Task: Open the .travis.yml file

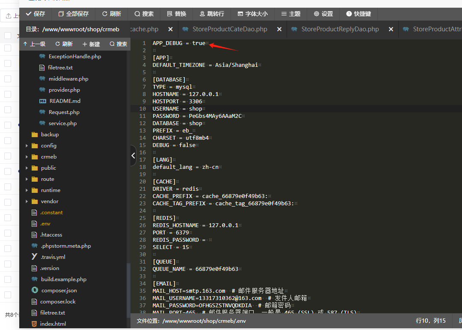Action: 53,257
